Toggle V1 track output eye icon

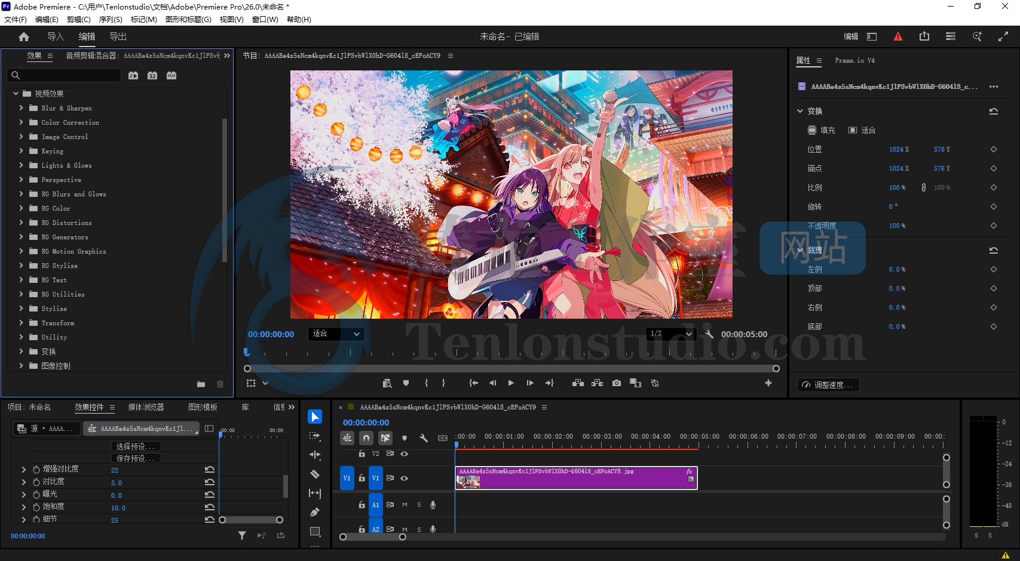[405, 478]
